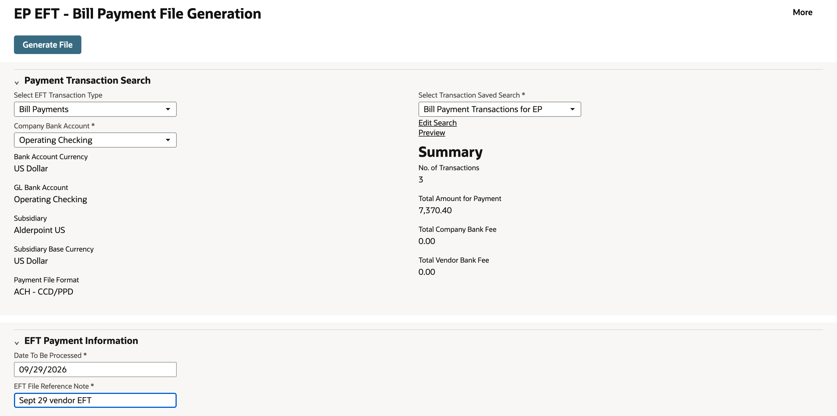Click the Payment File Format label

(x=46, y=280)
